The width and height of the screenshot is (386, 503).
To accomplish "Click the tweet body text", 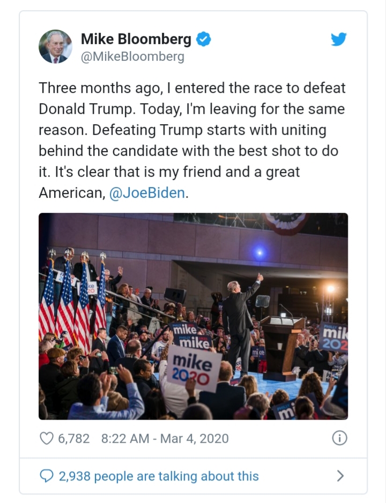I will coord(192,140).
